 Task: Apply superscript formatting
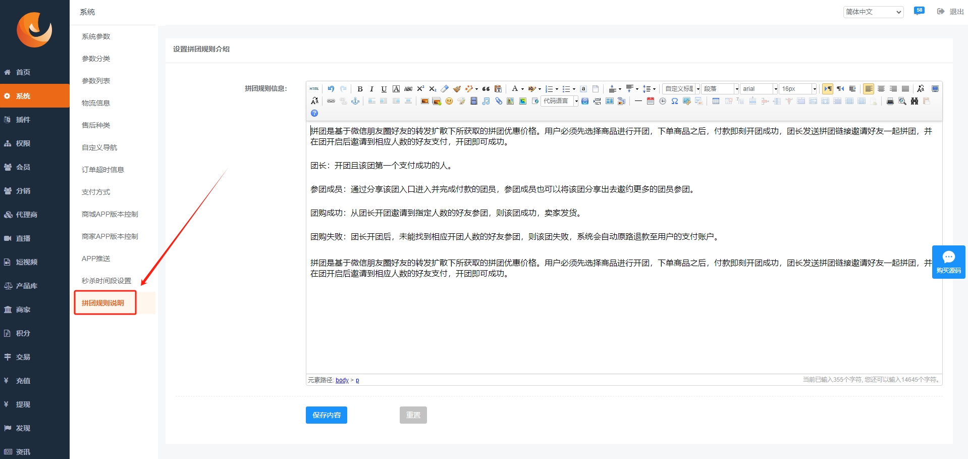[420, 89]
